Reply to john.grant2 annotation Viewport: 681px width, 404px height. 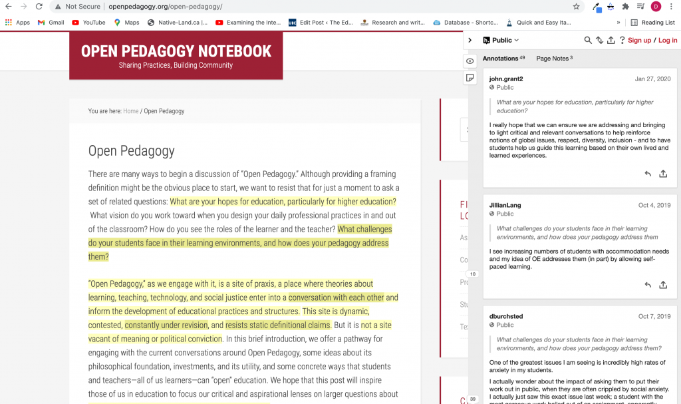coord(648,174)
